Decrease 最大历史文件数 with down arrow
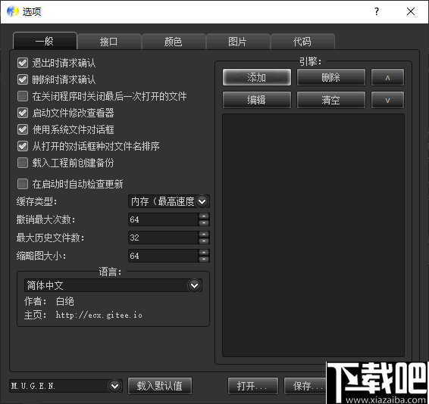Screen dimensions: 429x404 204,241
